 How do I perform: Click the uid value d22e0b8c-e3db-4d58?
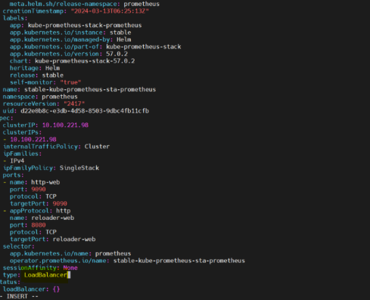click(85, 111)
